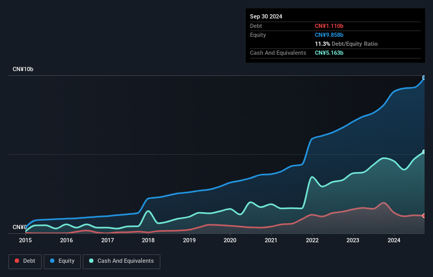Click the 2015 x-axis label
This screenshot has width=433, height=277.
pos(25,240)
